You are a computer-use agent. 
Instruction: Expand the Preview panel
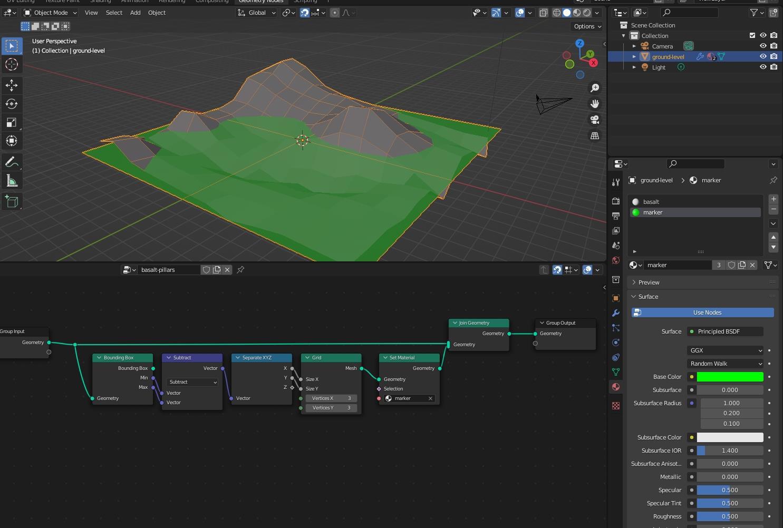(649, 282)
